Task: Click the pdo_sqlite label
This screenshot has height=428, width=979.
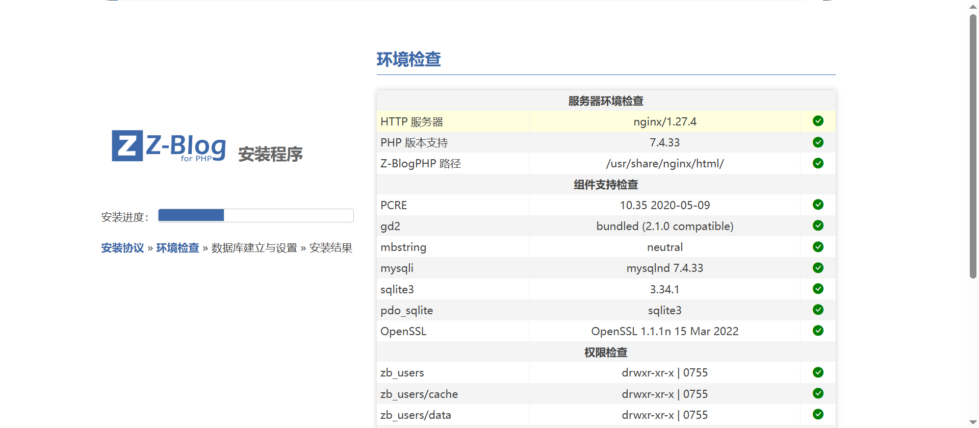Action: [x=407, y=310]
